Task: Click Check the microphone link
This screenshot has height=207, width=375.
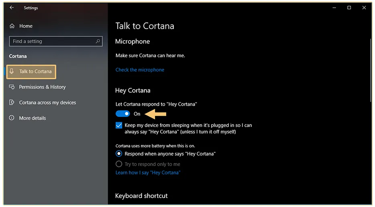Action: point(140,70)
